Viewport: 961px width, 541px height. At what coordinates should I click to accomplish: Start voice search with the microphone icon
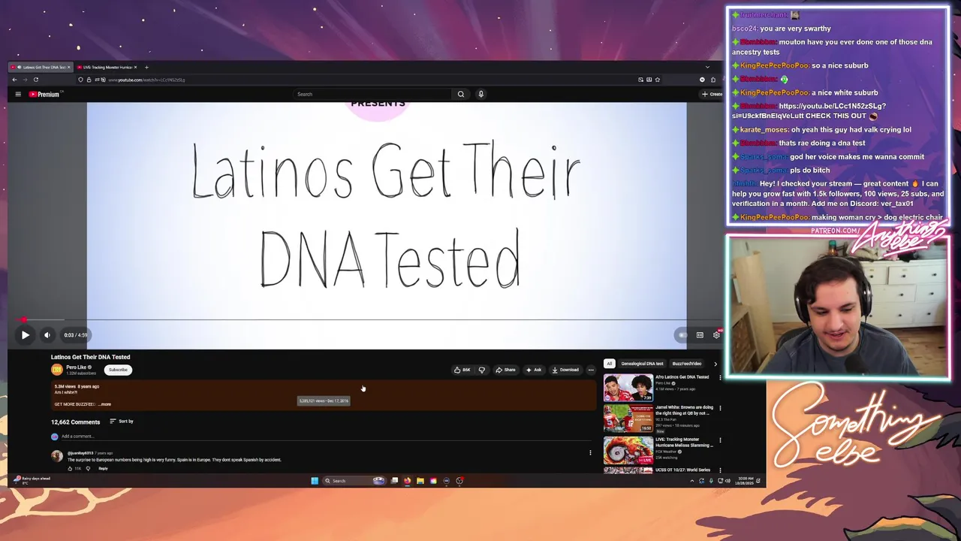480,94
